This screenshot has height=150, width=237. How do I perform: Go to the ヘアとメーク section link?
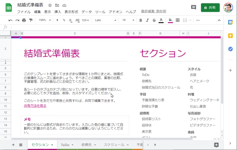click(x=199, y=81)
